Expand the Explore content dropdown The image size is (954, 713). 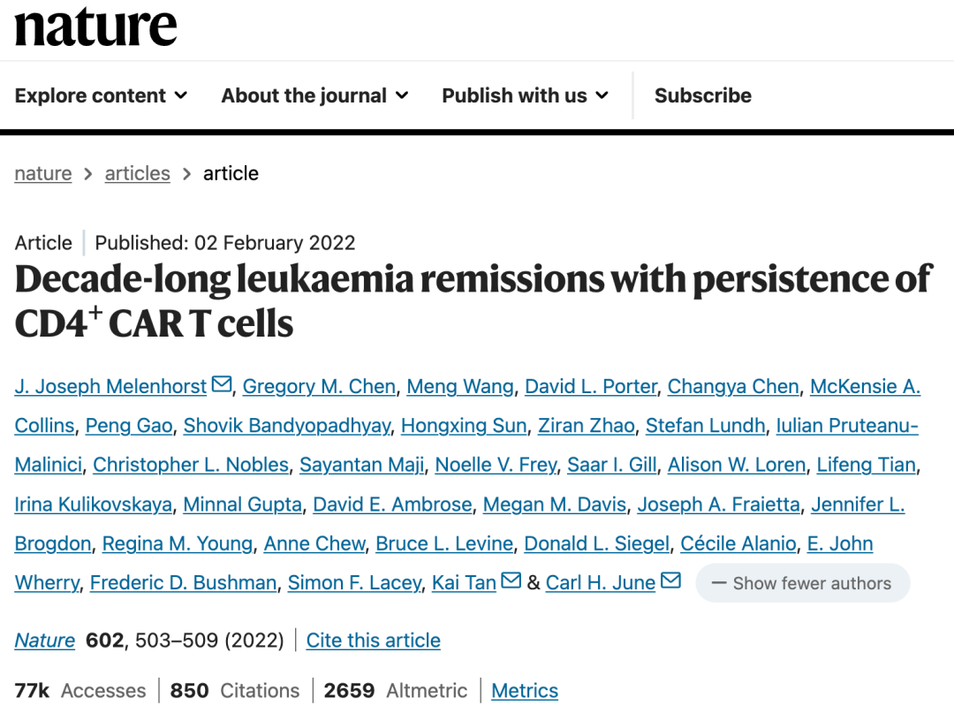click(x=101, y=95)
